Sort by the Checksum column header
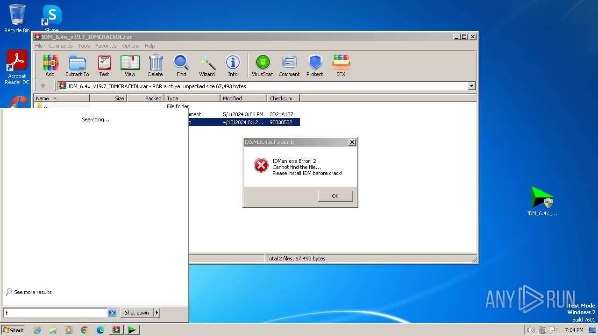 coord(283,98)
